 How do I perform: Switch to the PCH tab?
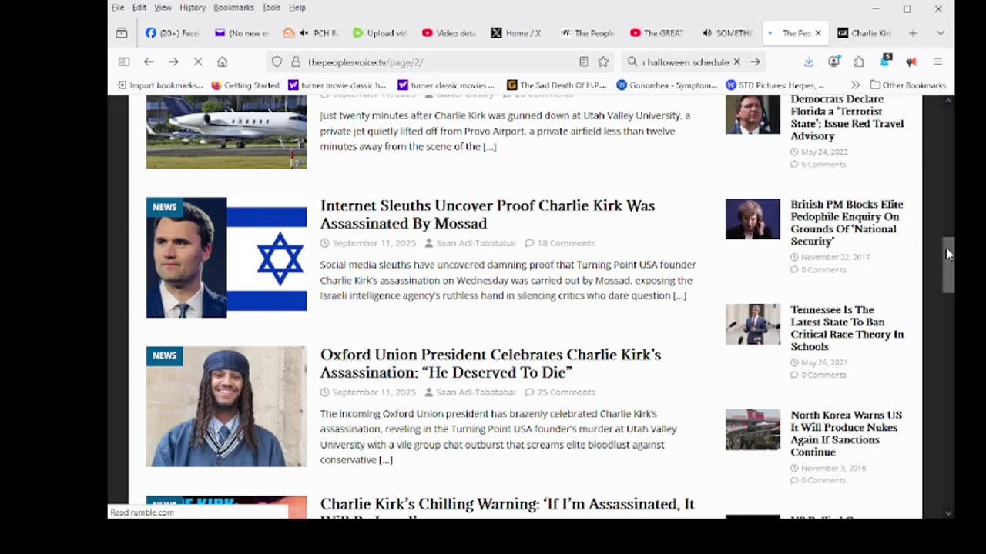point(311,33)
